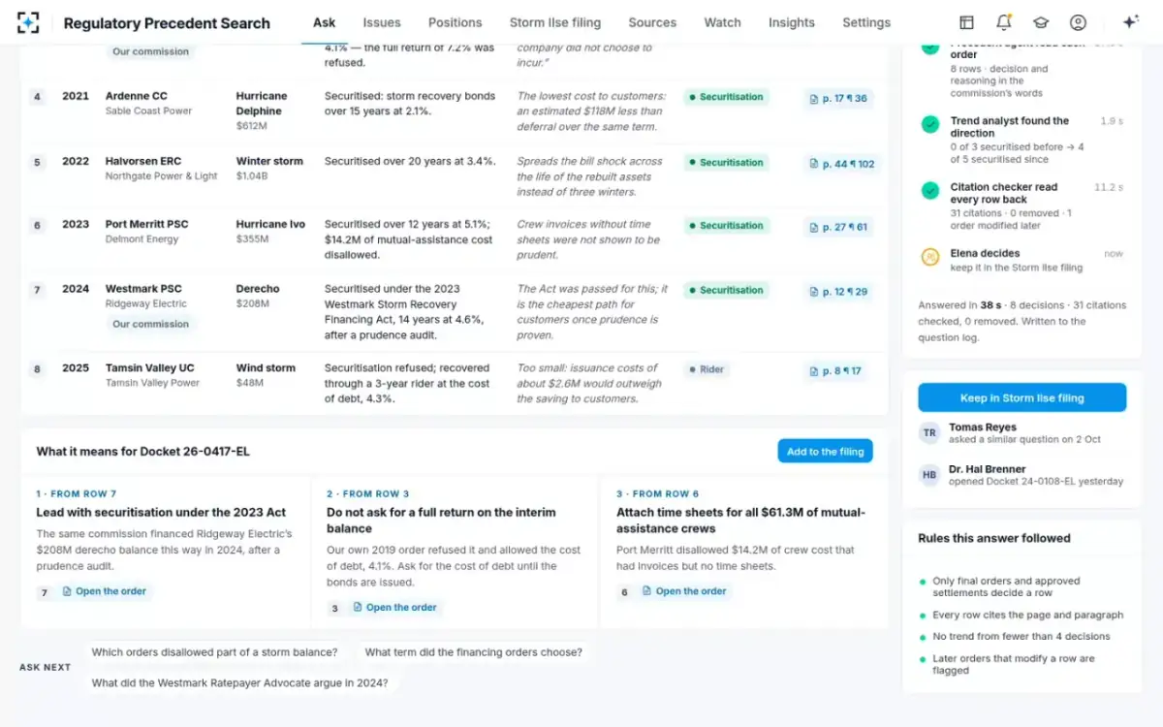Click the green check beside Trend analyst step
The image size is (1163, 727).
[930, 124]
